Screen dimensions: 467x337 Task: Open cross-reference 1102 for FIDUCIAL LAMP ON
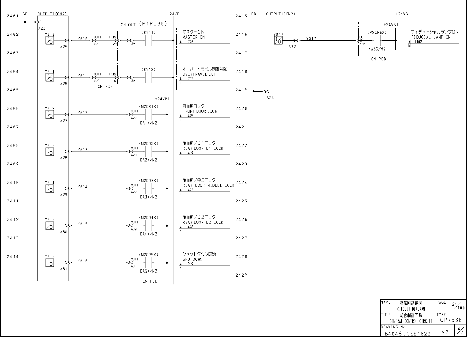click(418, 42)
